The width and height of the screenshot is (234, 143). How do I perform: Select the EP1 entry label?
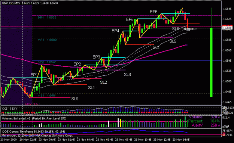34,75
